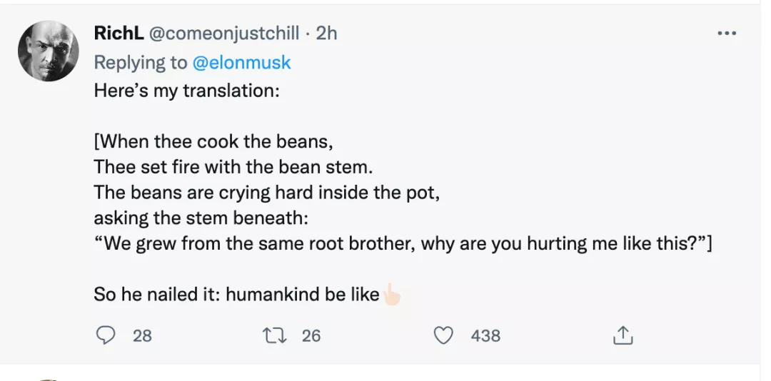Click the like count of 438
This screenshot has height=381, width=771.
tap(485, 335)
